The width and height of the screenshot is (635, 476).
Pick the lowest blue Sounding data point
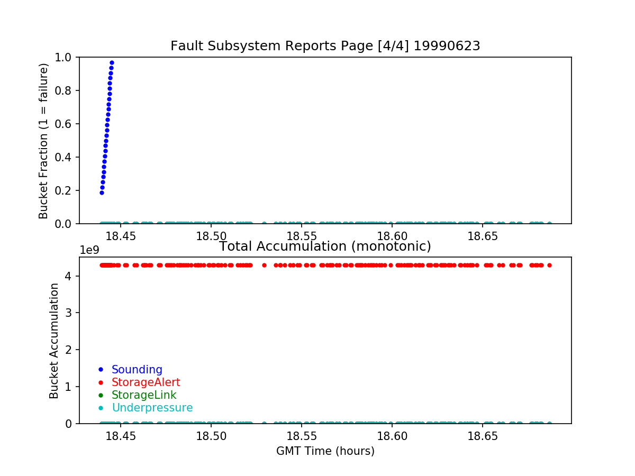pos(102,193)
